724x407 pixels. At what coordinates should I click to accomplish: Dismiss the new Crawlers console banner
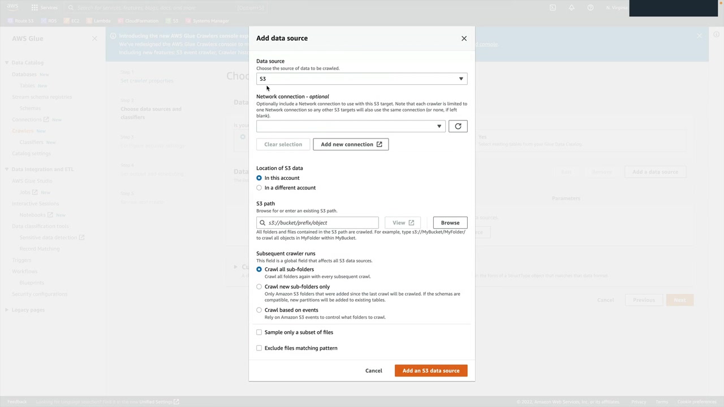(700, 36)
